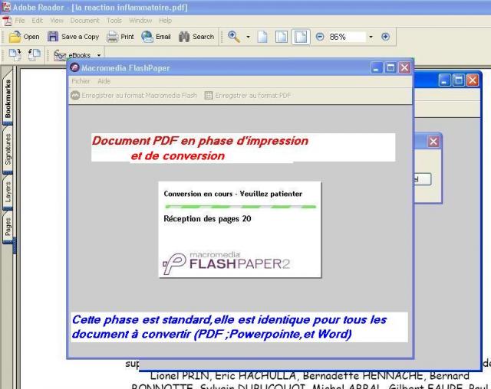Click 'Conversion en cours - Veuillez patienter' text
The height and width of the screenshot is (389, 491).
233,194
